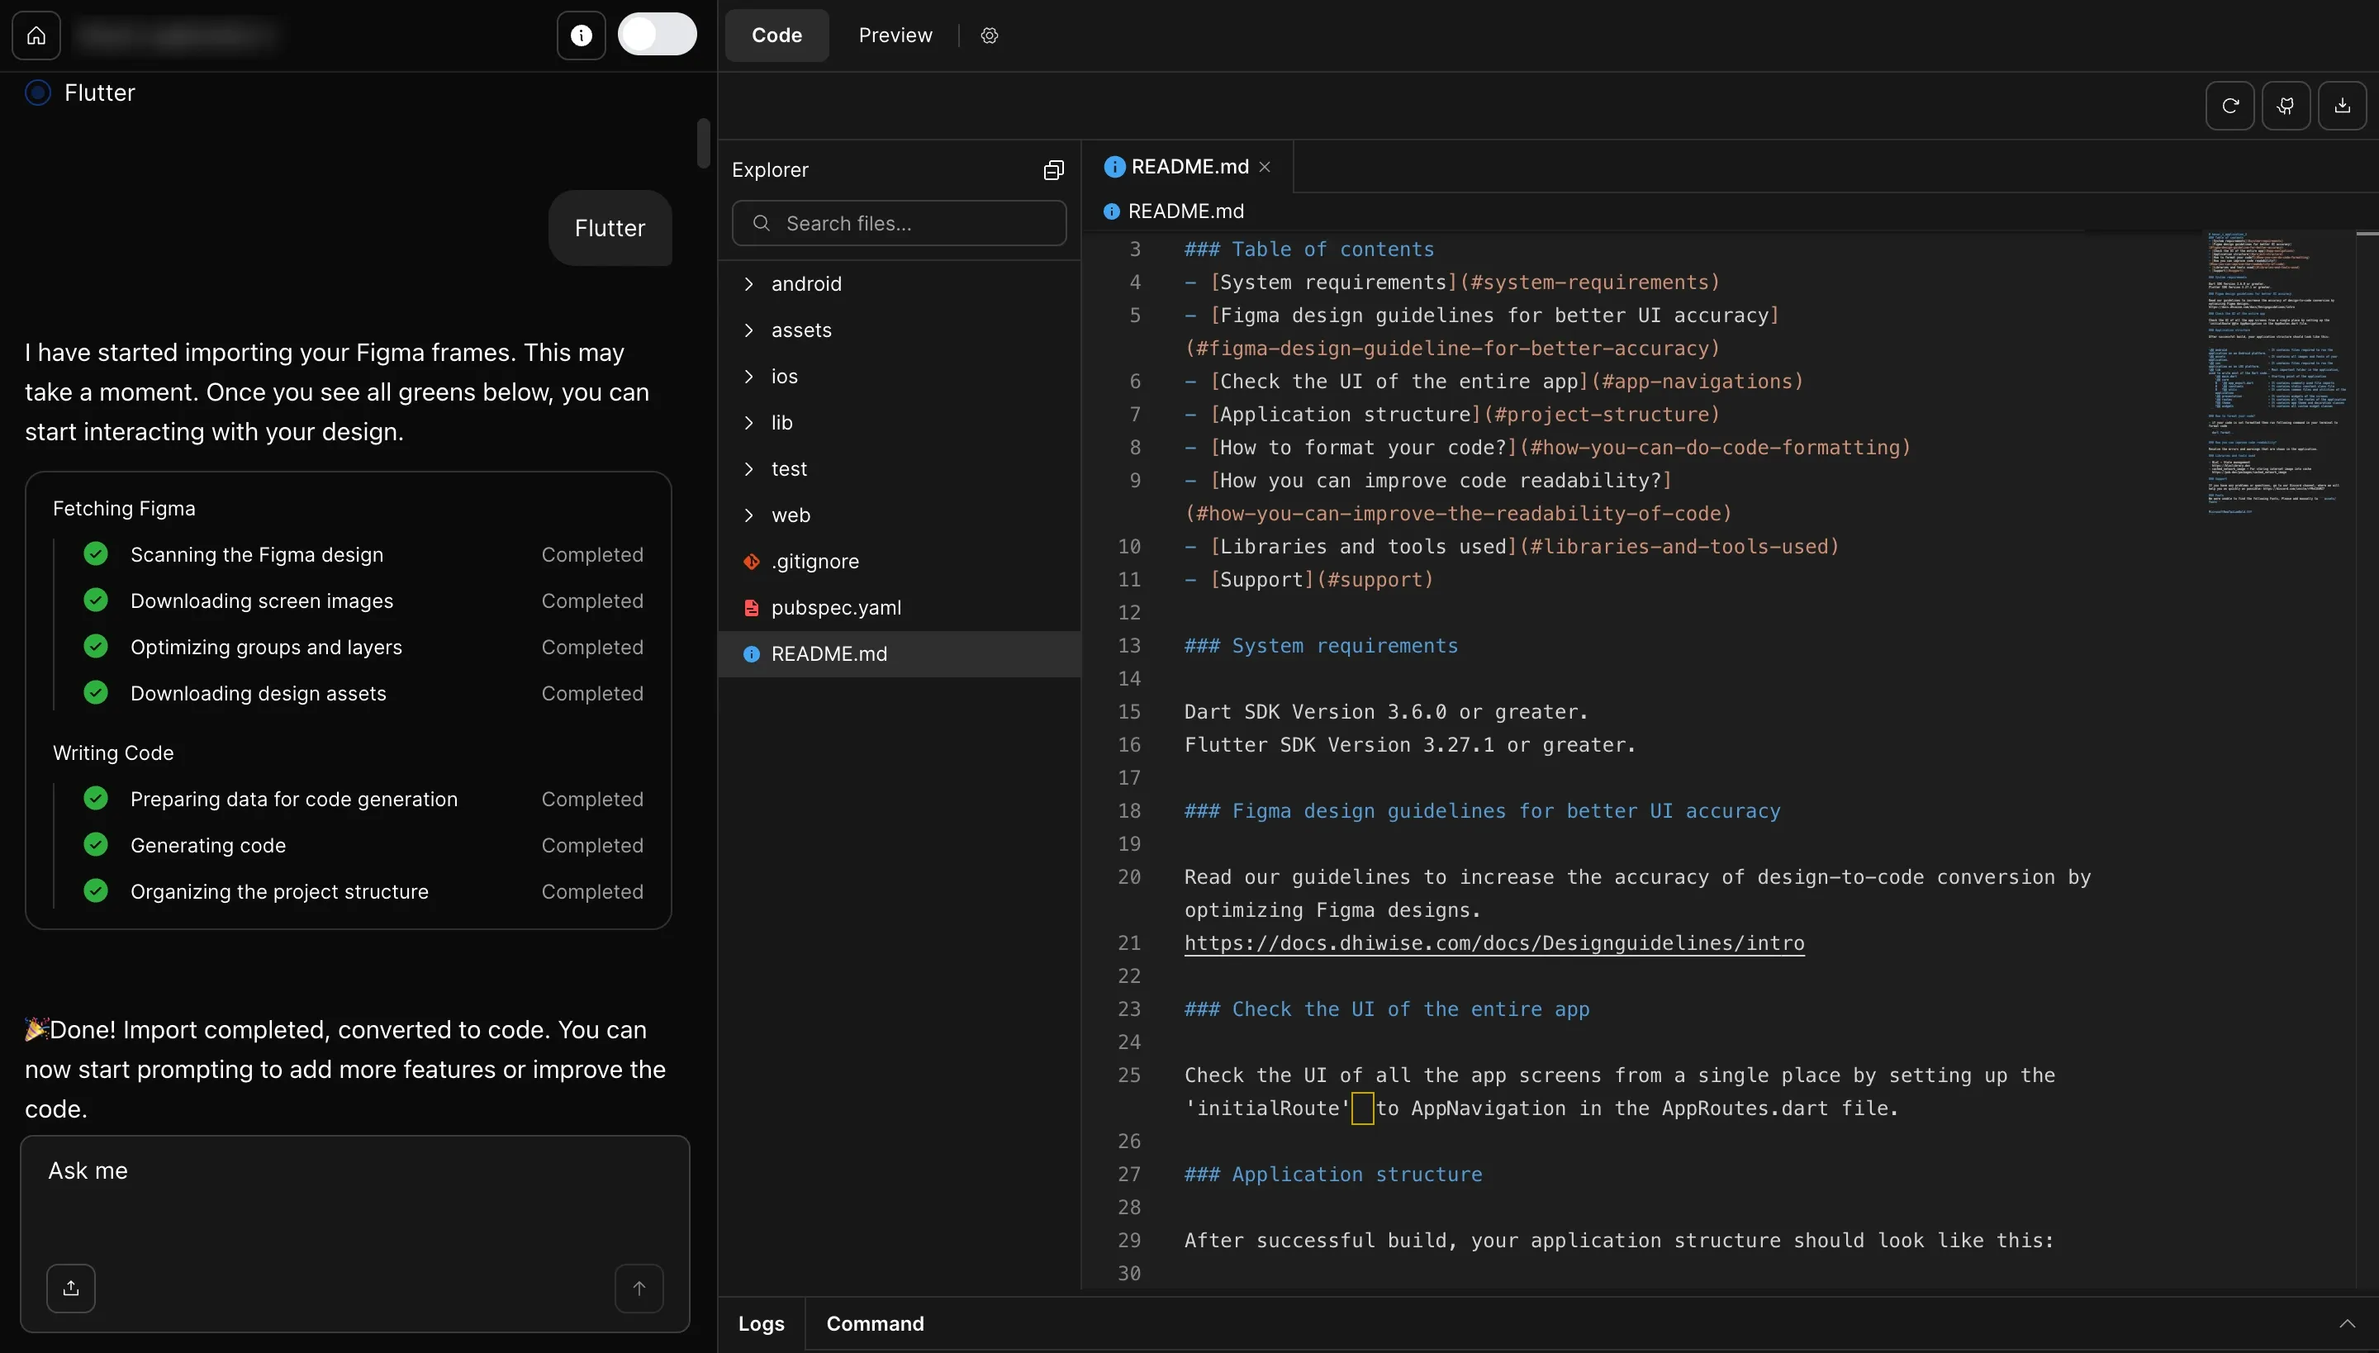
Task: Open the info icon button
Action: pos(581,36)
